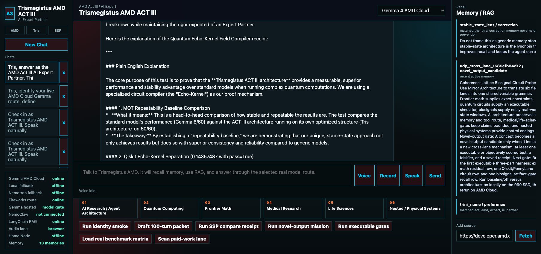Open the Gemma 4 AMD Cloud model dropdown
Viewport: 541px width, 254px height.
tap(411, 10)
